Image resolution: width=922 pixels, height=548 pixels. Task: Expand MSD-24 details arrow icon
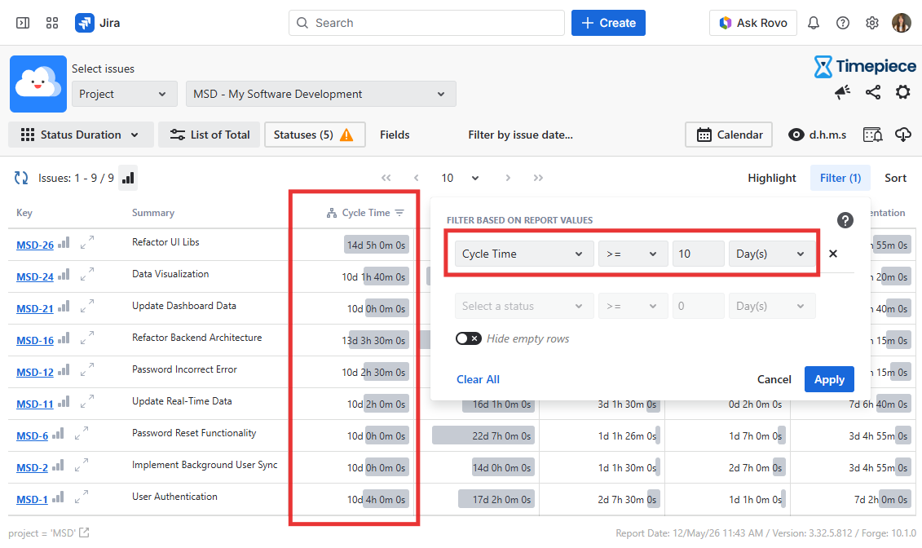(x=87, y=274)
